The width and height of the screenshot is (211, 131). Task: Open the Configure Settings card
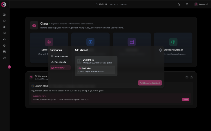[173, 48]
